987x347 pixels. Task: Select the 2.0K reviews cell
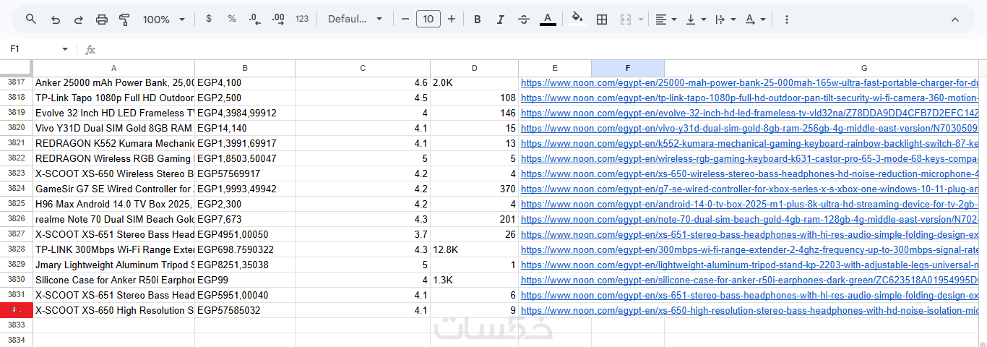coord(474,82)
